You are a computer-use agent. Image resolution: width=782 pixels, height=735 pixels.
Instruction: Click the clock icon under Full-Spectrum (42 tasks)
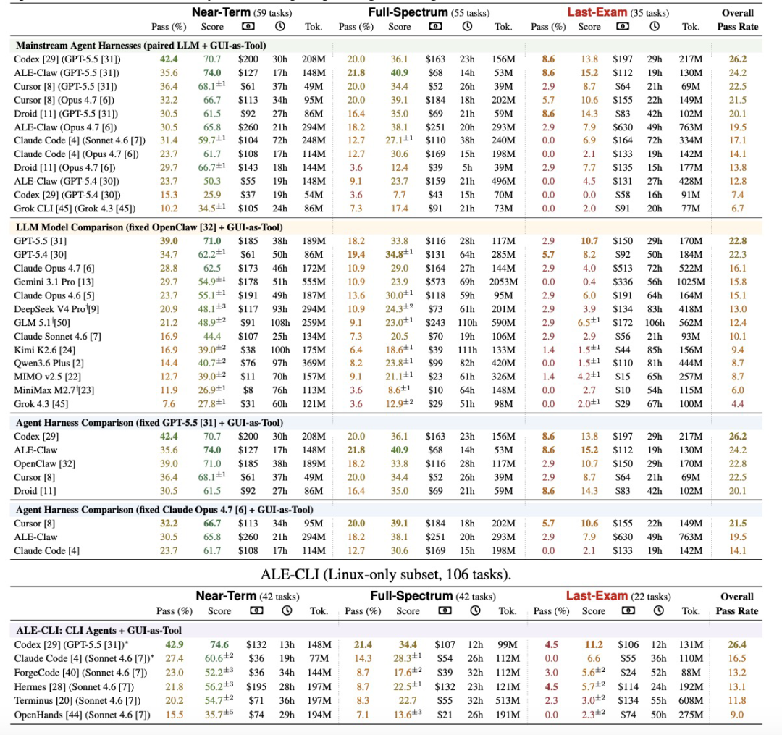tap(475, 610)
